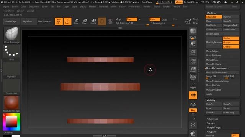Select the Zoom canvas icon
The image size is (245, 137).
pyautogui.click(x=193, y=52)
